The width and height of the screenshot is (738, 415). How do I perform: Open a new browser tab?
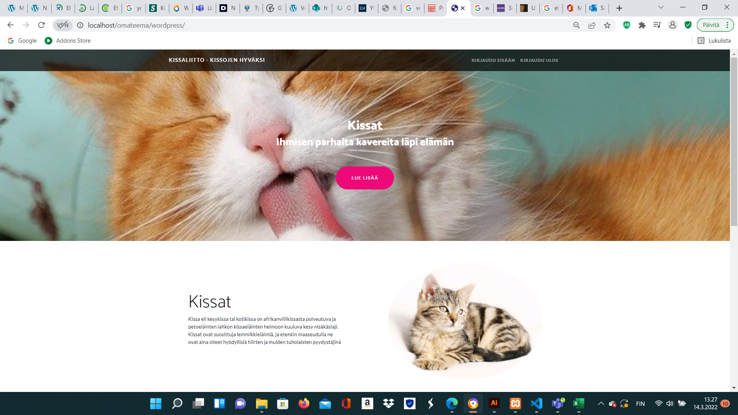tap(619, 8)
